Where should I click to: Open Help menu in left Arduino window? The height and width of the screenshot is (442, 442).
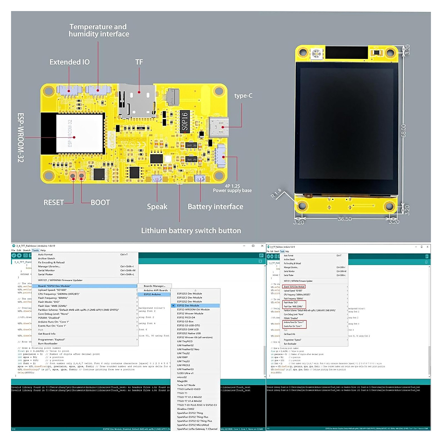[x=43, y=250]
